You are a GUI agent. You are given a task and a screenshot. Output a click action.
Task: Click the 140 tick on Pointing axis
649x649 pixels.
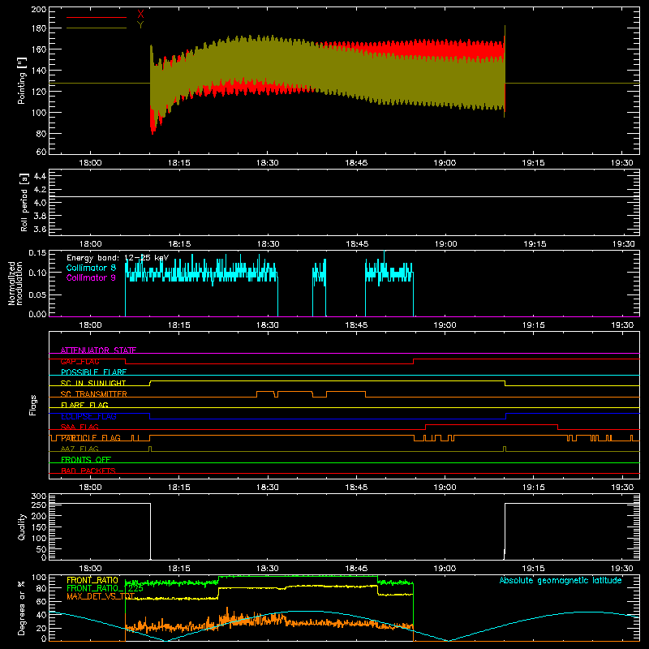(x=39, y=71)
